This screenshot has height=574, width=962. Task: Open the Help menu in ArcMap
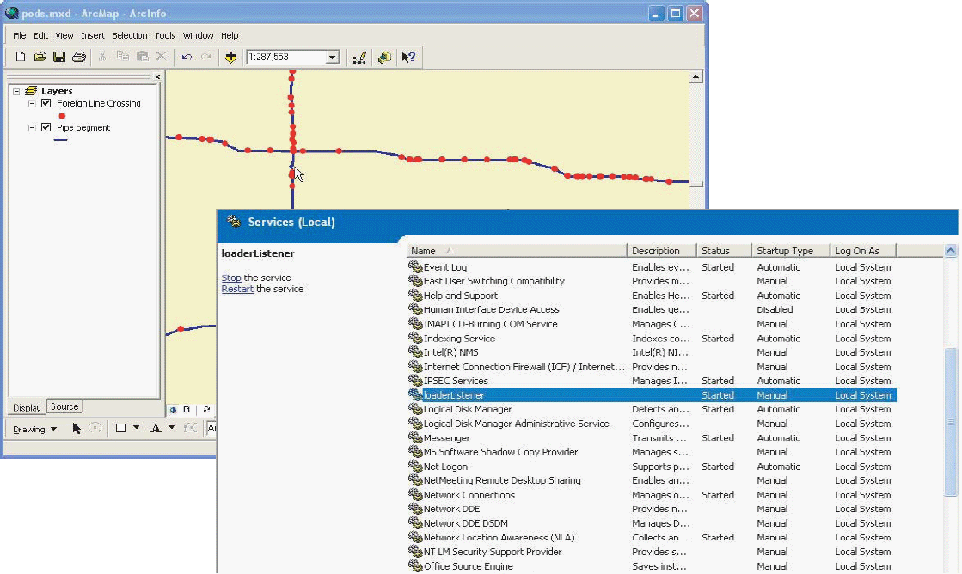230,35
